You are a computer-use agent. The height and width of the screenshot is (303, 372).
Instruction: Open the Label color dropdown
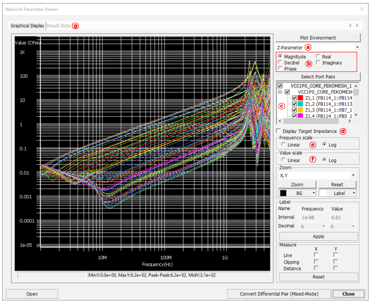click(355, 193)
